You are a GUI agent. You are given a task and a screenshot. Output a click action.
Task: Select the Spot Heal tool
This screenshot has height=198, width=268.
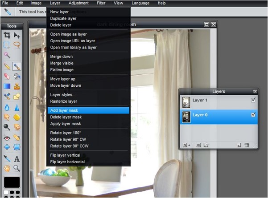point(17,137)
